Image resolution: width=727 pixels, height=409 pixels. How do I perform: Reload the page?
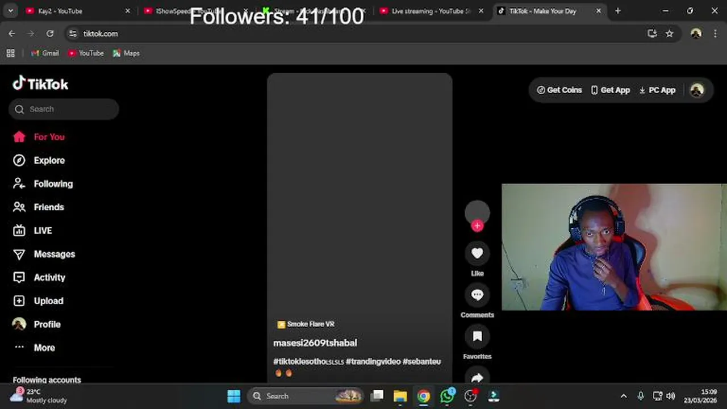pyautogui.click(x=50, y=34)
